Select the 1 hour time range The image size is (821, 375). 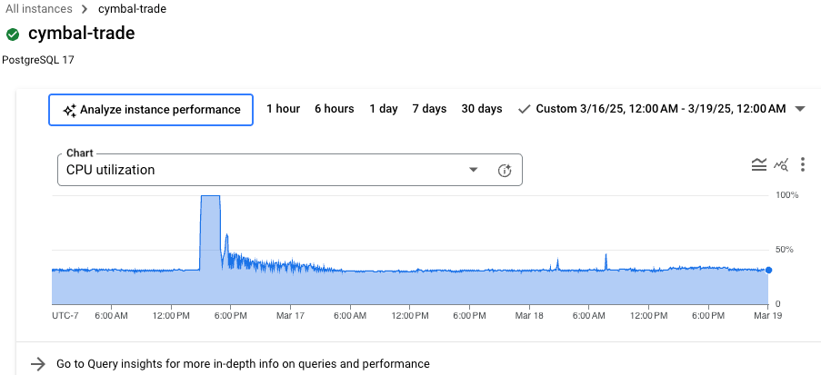(283, 109)
